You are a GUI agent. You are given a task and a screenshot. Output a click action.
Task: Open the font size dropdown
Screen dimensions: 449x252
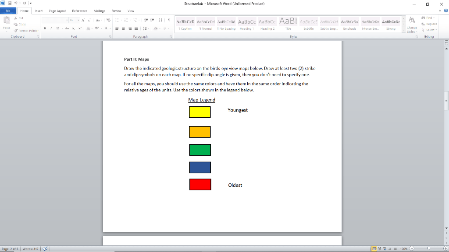point(78,20)
